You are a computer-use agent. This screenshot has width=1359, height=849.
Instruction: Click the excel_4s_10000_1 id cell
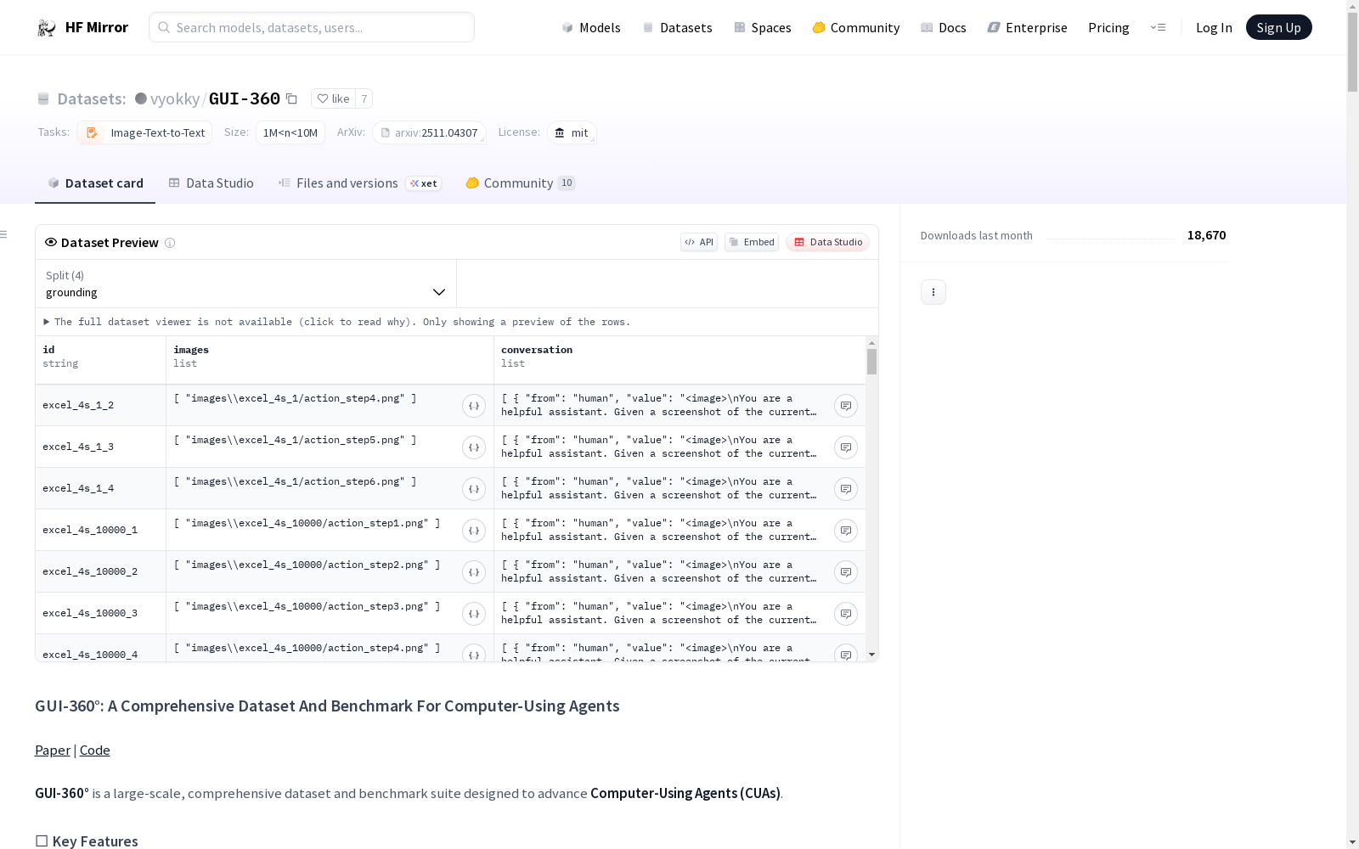[x=101, y=530]
